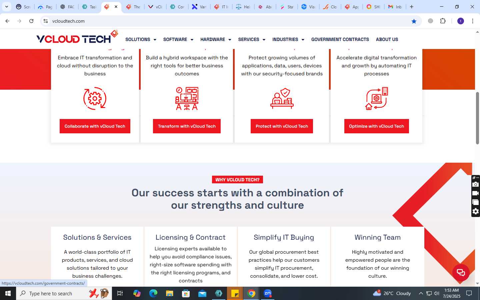Screen dimensions: 480x300
Task: Open the Chrome profile avatar
Action: click(x=461, y=21)
